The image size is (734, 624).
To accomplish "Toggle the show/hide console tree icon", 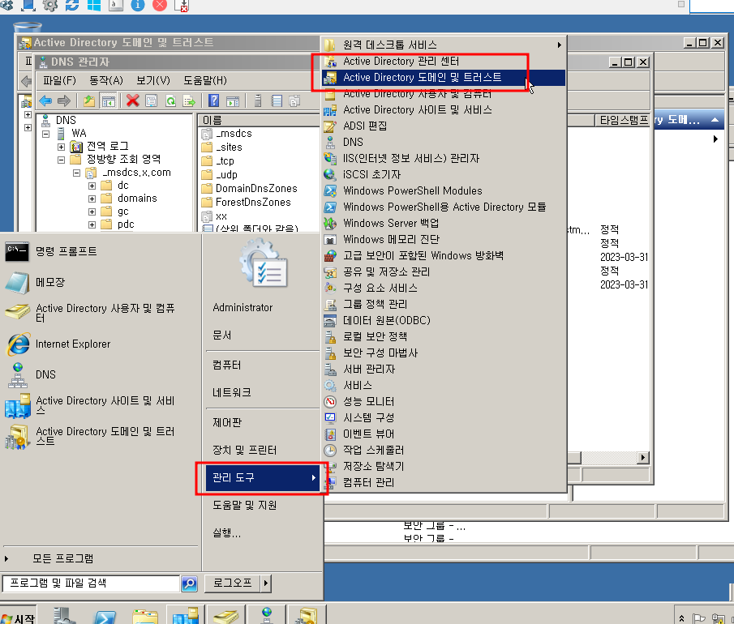I will [108, 100].
